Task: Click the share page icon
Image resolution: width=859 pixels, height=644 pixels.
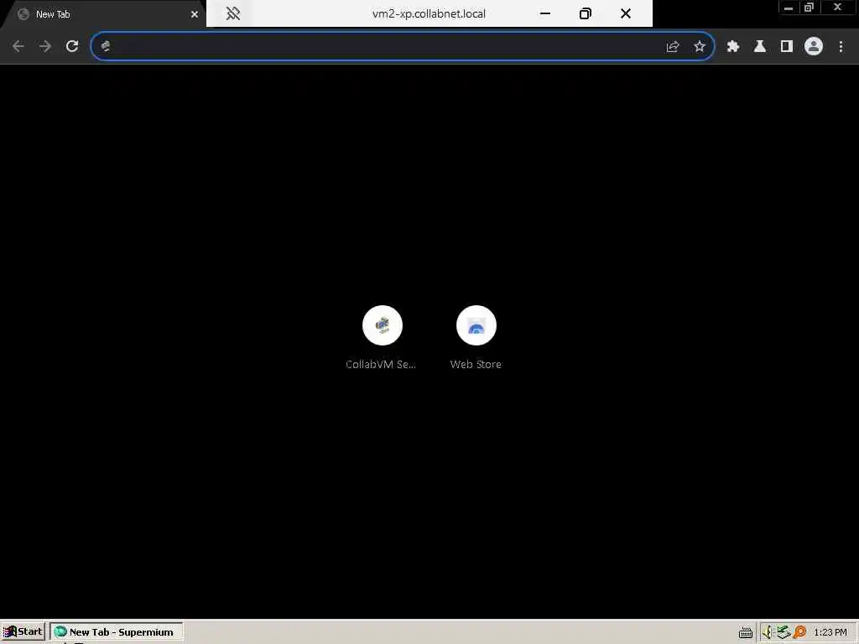Action: click(673, 47)
